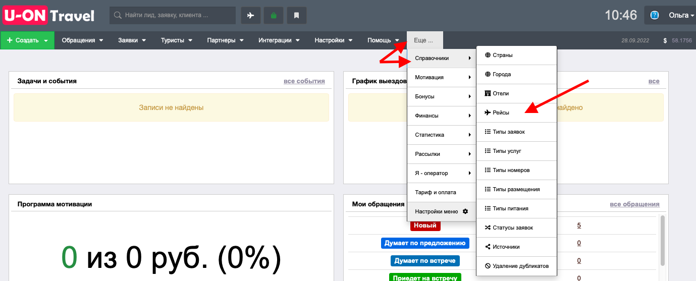
Task: Click the dollar sign currency rate icon
Action: (665, 40)
